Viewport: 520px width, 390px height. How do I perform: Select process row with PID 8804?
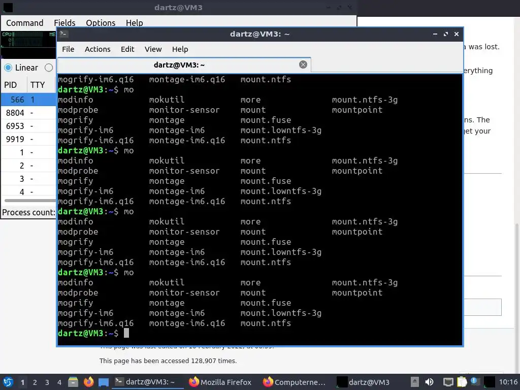(28, 113)
